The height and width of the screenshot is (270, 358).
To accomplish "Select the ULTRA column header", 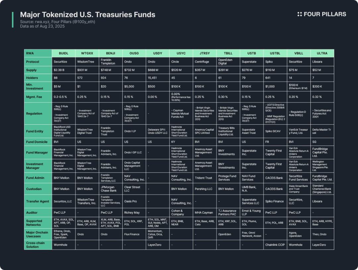I will [322, 53].
